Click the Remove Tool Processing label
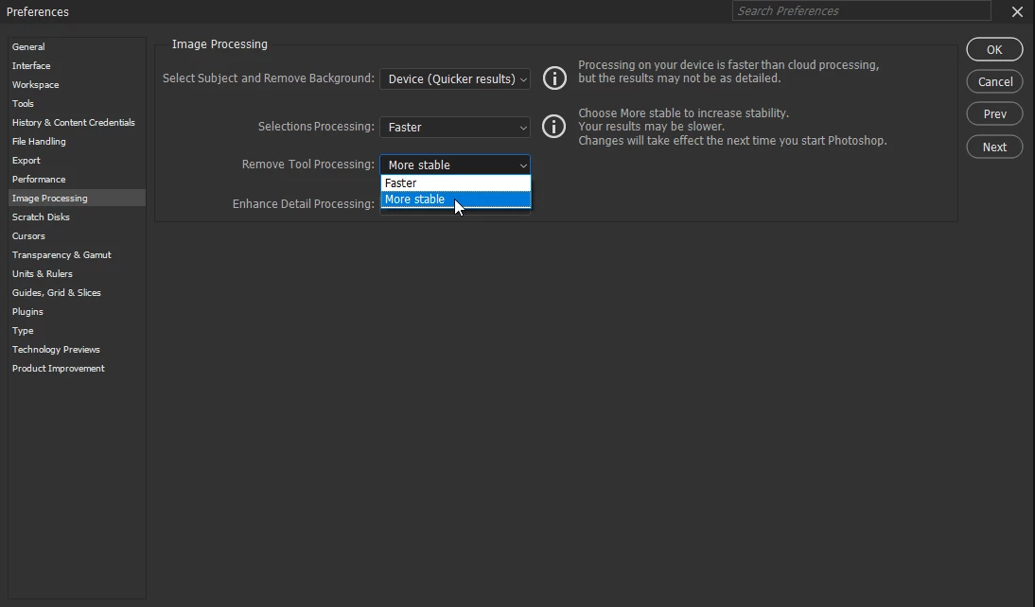The image size is (1035, 607). (307, 165)
